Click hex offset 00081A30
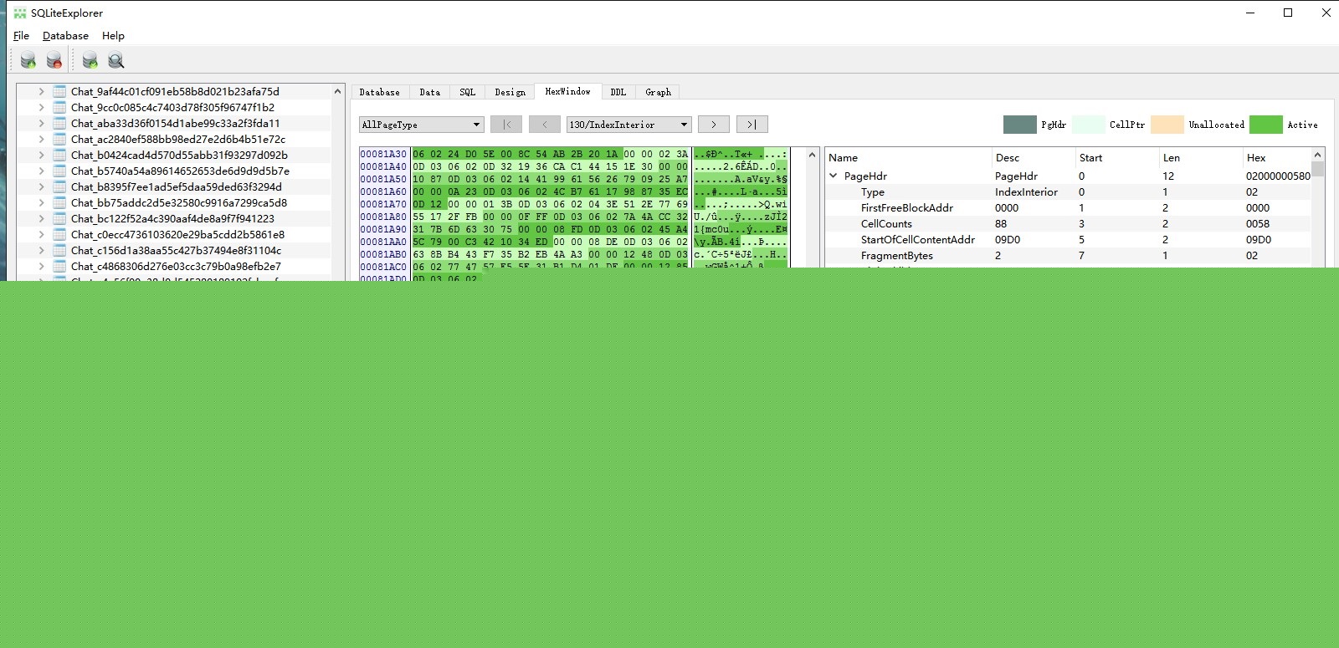The height and width of the screenshot is (648, 1339). [383, 154]
